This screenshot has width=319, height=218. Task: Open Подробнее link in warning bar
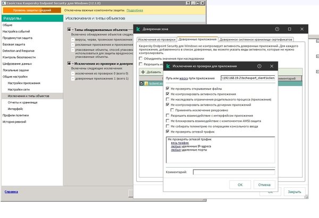coord(135,11)
